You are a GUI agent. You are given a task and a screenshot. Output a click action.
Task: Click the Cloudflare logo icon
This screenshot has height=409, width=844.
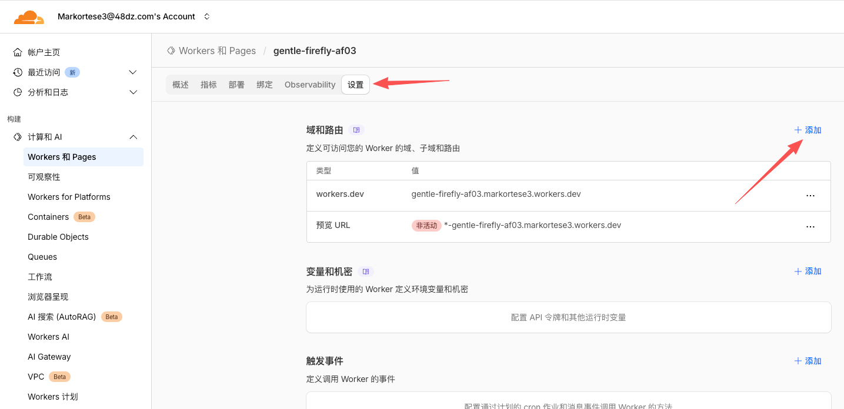(29, 17)
